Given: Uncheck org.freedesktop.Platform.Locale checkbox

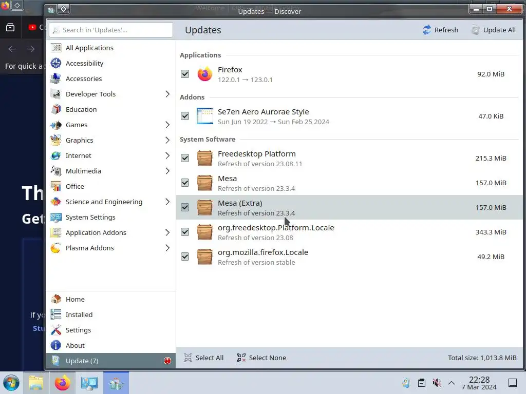Looking at the screenshot, I should (x=185, y=232).
